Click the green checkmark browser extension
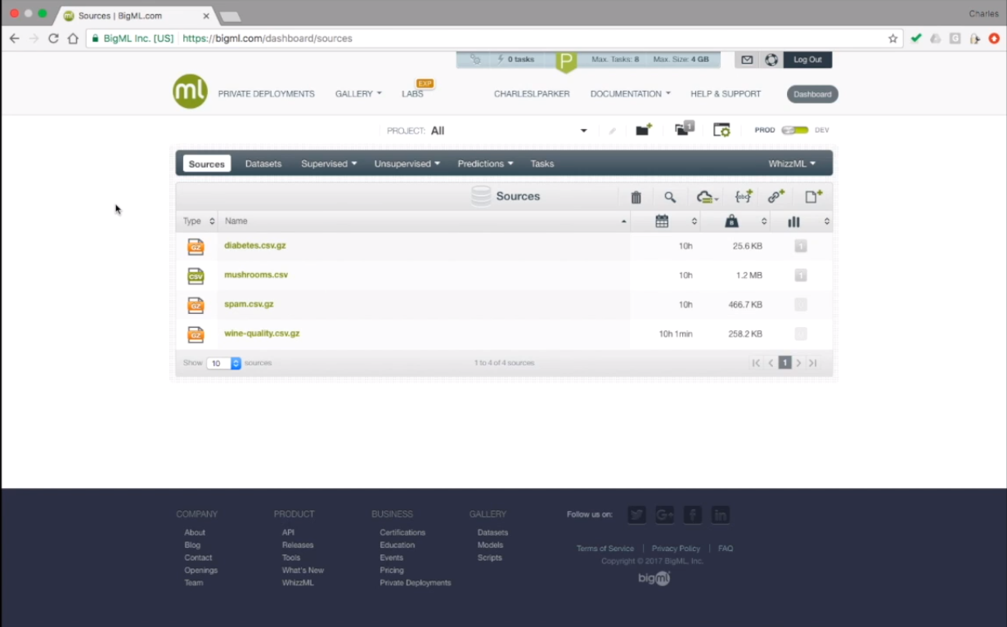Screen dimensions: 1007x627 click(x=916, y=38)
